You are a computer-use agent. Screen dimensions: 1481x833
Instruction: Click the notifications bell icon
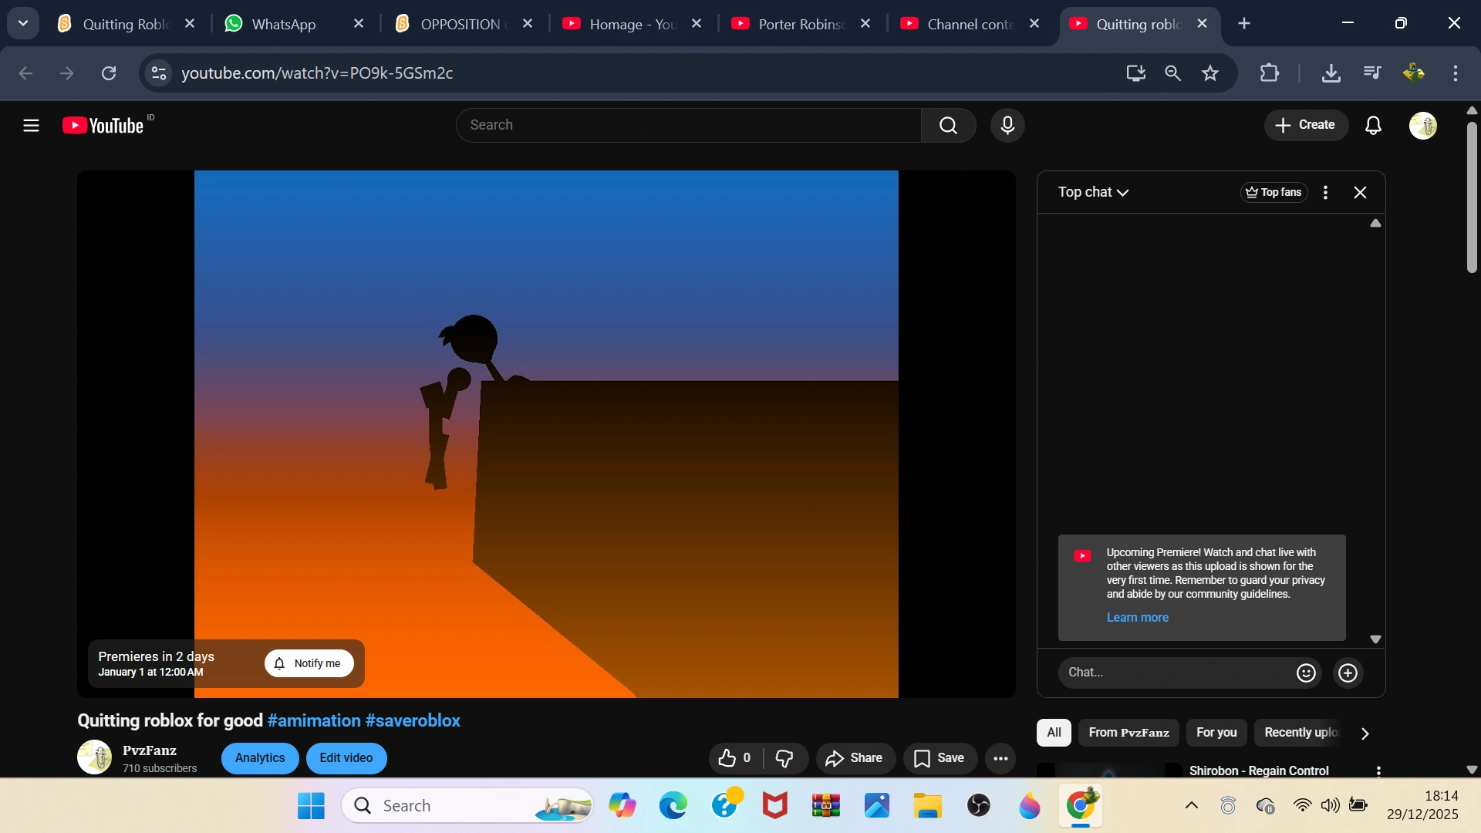coord(1375,125)
